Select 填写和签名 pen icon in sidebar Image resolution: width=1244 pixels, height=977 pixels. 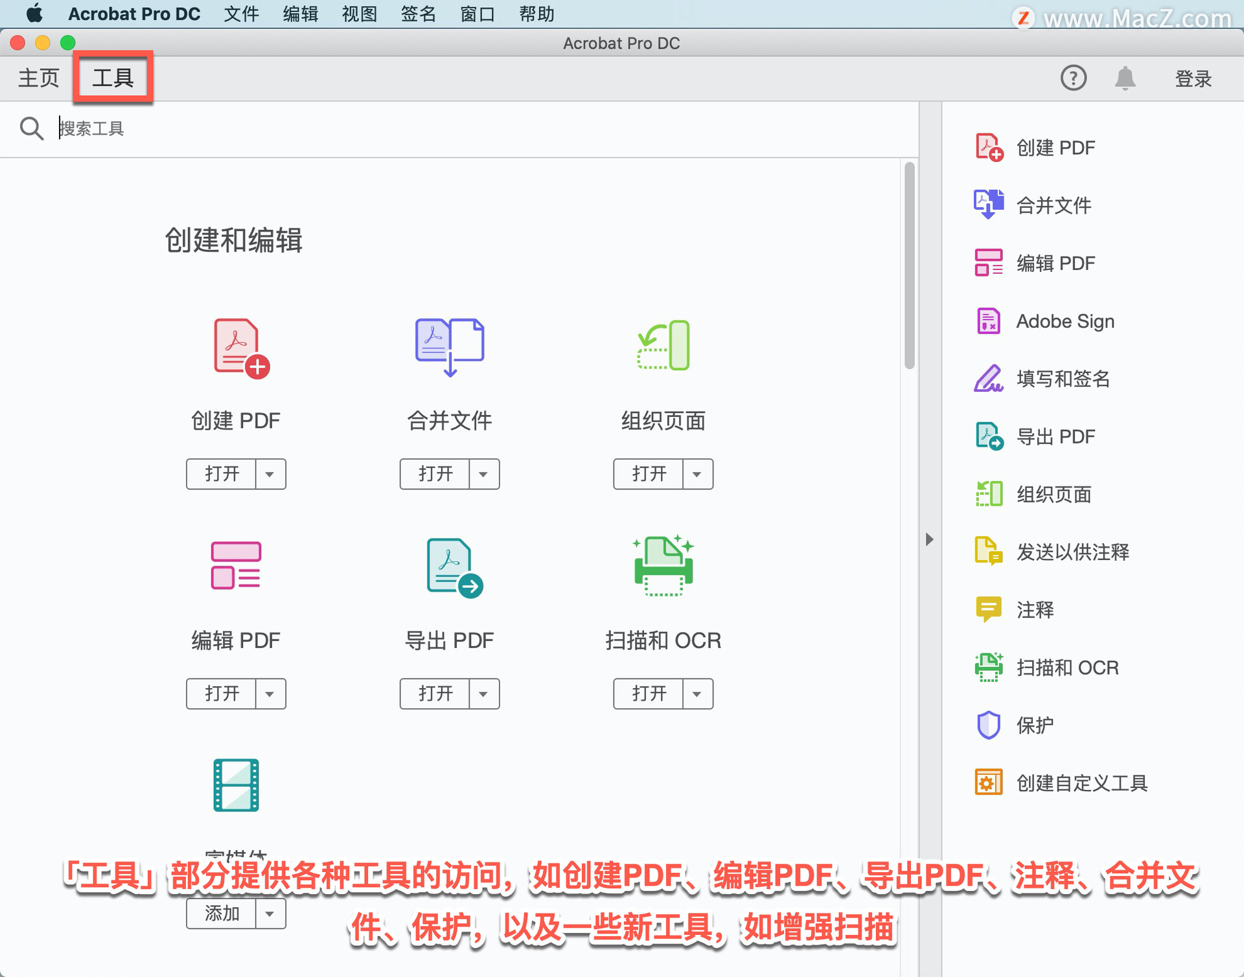click(x=989, y=379)
